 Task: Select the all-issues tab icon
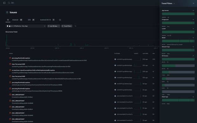point(8,20)
